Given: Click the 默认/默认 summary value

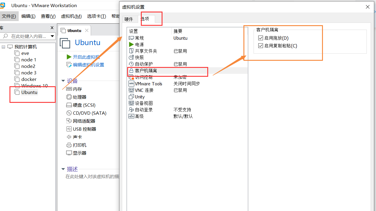Looking at the screenshot, I should pyautogui.click(x=183, y=116).
